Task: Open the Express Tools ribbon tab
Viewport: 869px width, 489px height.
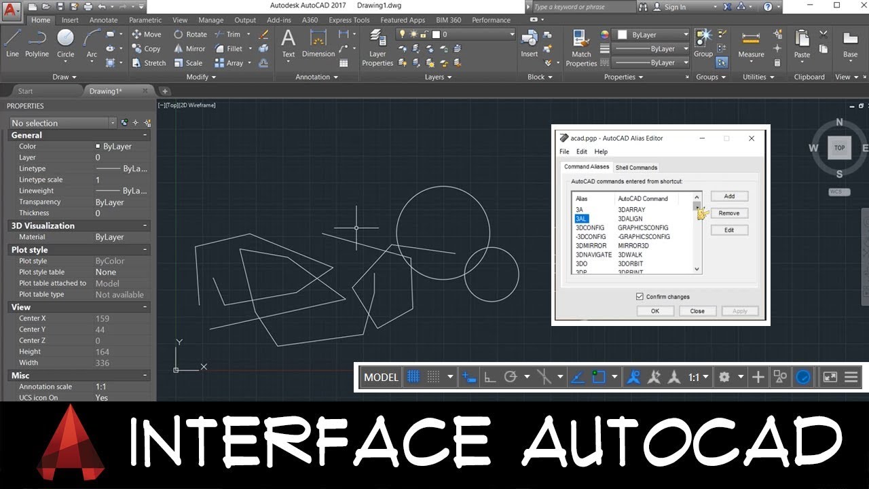Action: point(349,20)
